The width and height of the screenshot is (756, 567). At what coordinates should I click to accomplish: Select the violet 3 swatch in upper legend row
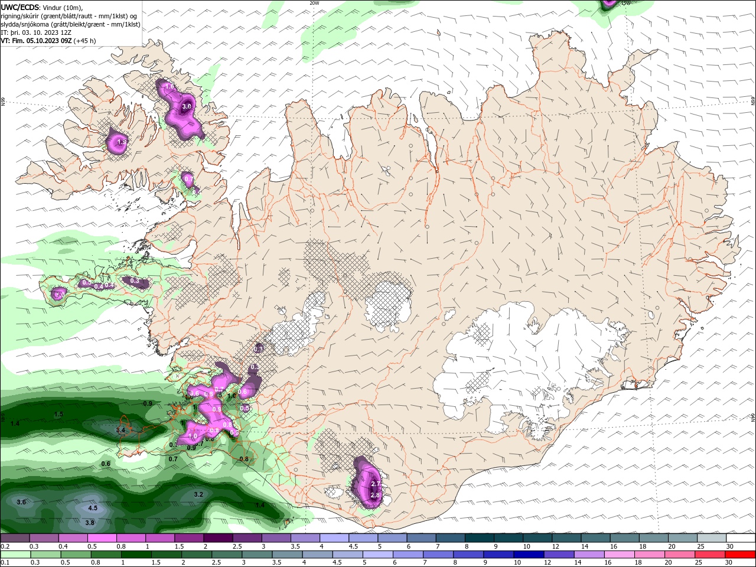[276, 538]
